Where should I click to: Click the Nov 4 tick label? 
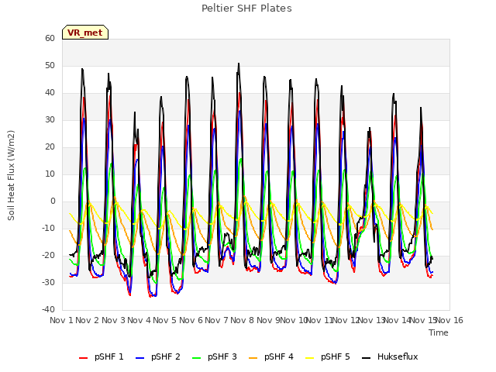[139, 320]
